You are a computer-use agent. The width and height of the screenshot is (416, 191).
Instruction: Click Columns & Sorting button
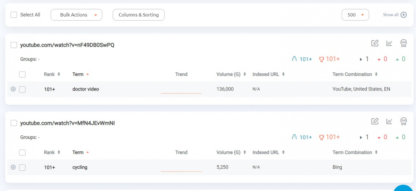139,15
